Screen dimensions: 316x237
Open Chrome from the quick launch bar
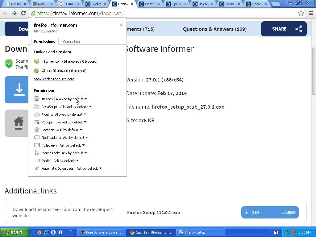tap(39, 232)
